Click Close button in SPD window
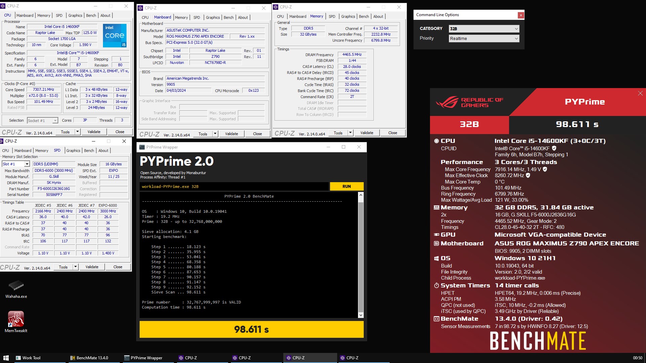646x363 pixels. (118, 267)
